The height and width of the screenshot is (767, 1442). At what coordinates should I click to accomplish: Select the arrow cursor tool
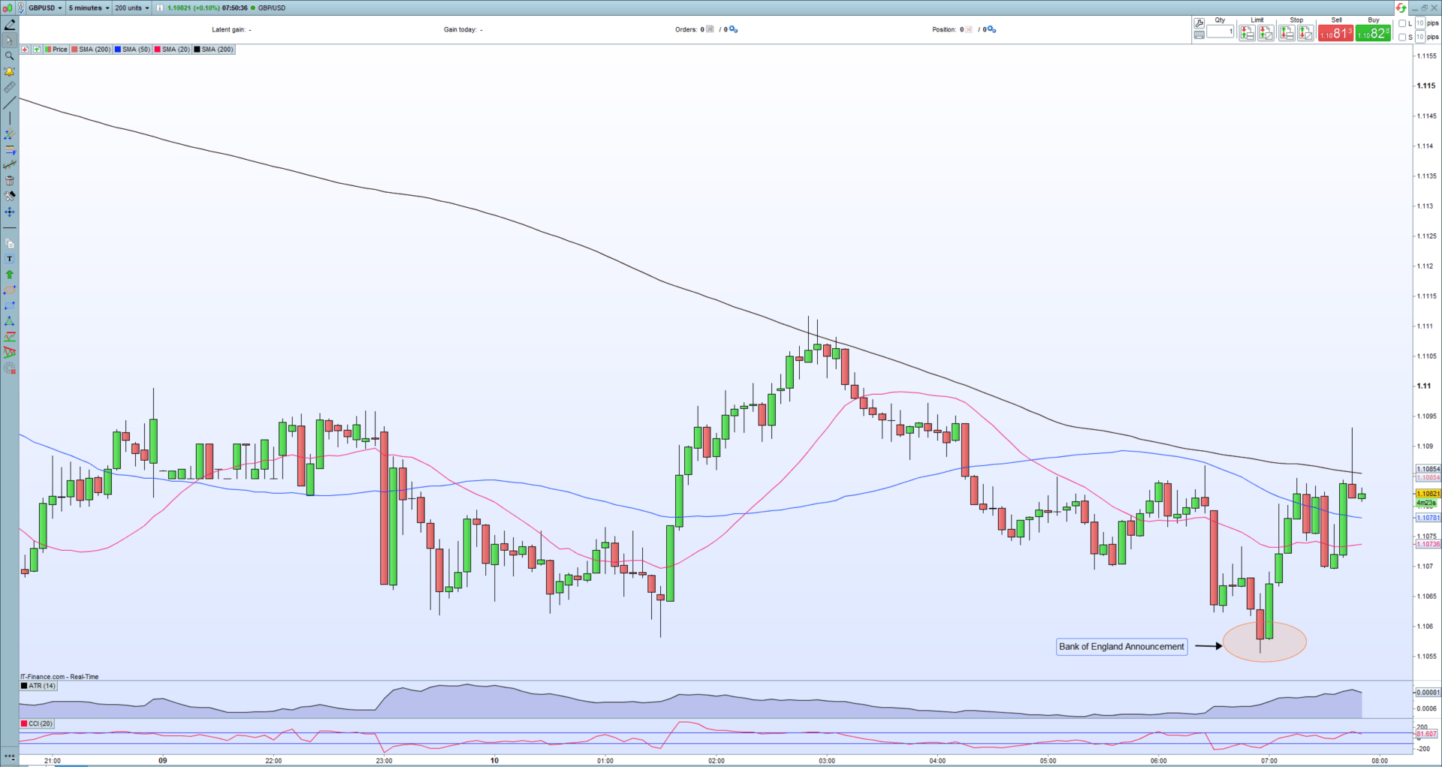coord(10,41)
